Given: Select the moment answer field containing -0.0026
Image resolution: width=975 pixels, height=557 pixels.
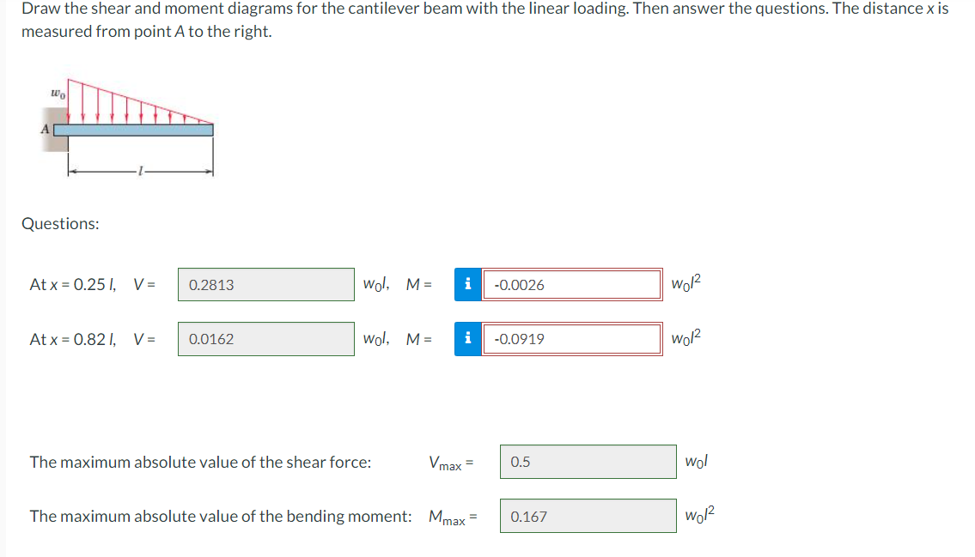Looking at the screenshot, I should click(572, 284).
